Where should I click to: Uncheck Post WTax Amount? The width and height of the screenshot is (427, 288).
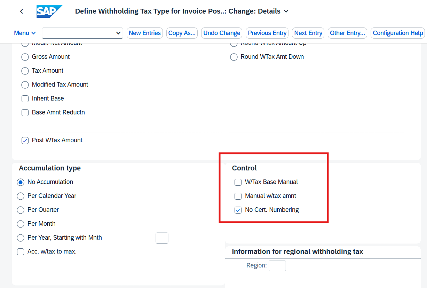25,141
